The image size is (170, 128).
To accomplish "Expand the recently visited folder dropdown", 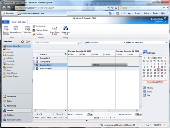I will click(28, 42).
